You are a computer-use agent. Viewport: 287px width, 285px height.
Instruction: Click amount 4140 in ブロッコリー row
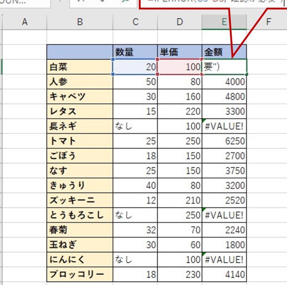click(x=224, y=274)
